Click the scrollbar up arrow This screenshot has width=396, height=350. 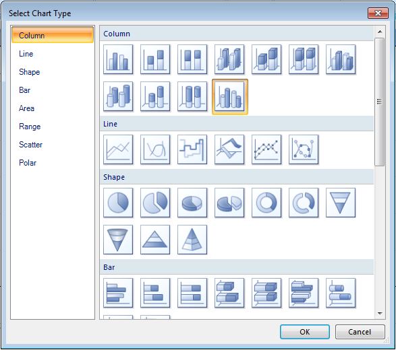point(380,32)
